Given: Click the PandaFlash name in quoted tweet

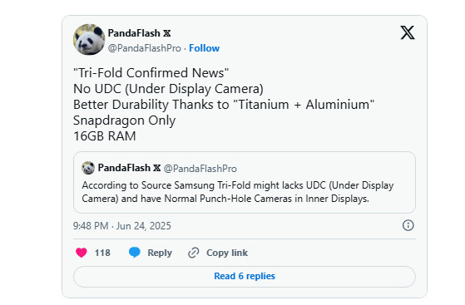Looking at the screenshot, I should tap(124, 168).
